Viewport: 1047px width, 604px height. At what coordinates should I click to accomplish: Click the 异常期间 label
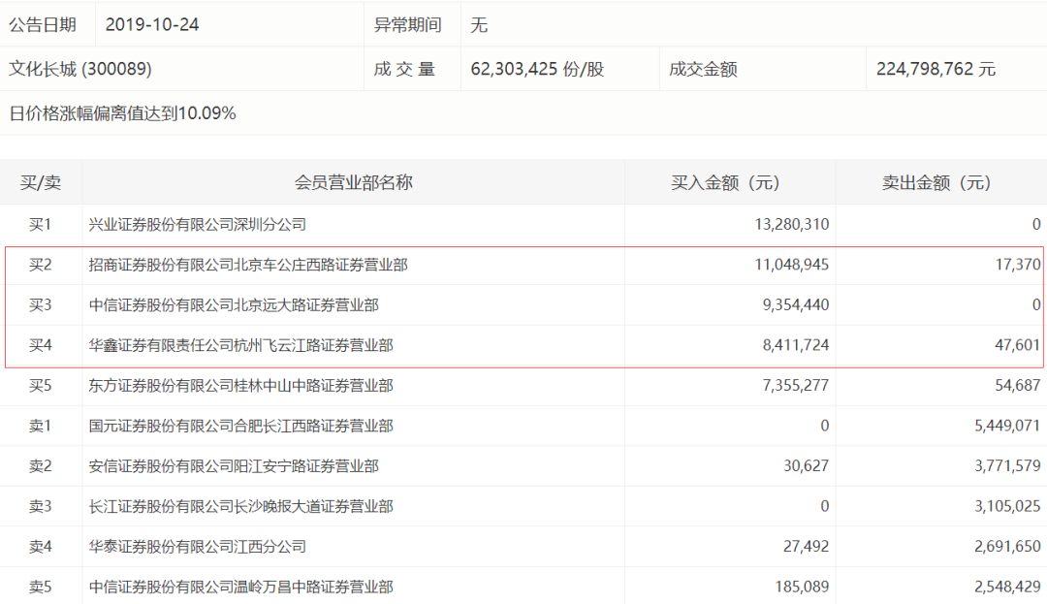(x=407, y=24)
